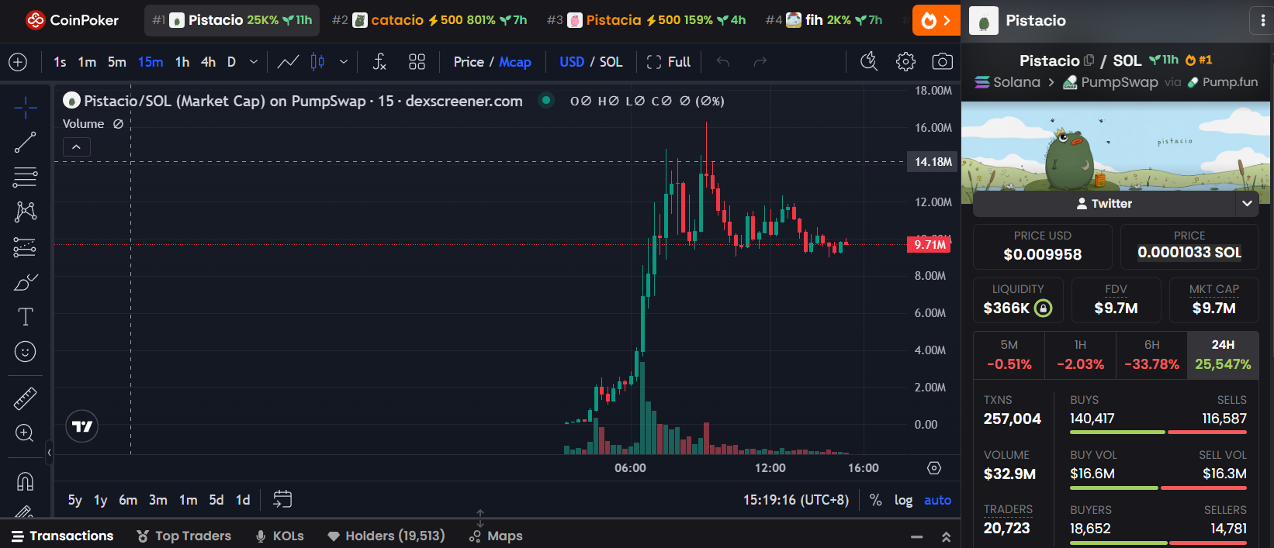Open the Transactions tab
The height and width of the screenshot is (548, 1274).
62,536
